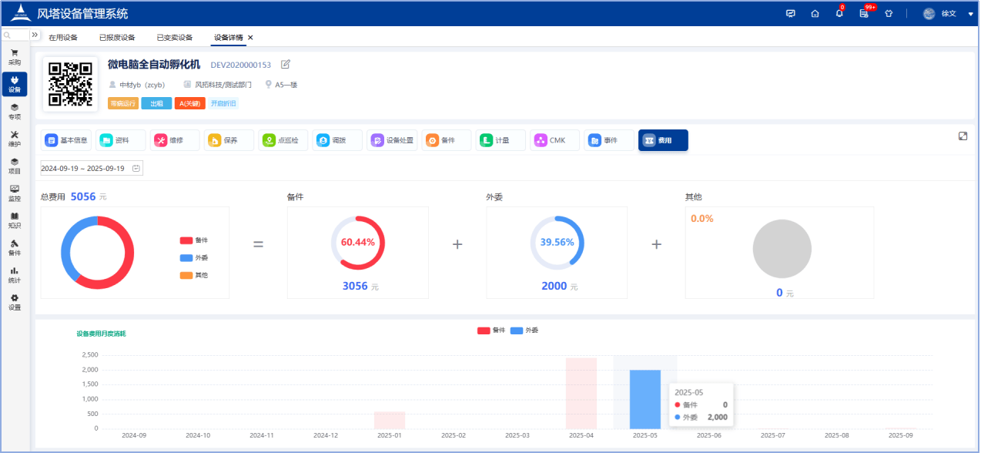Switch to the 在用设备 tab

(x=63, y=37)
